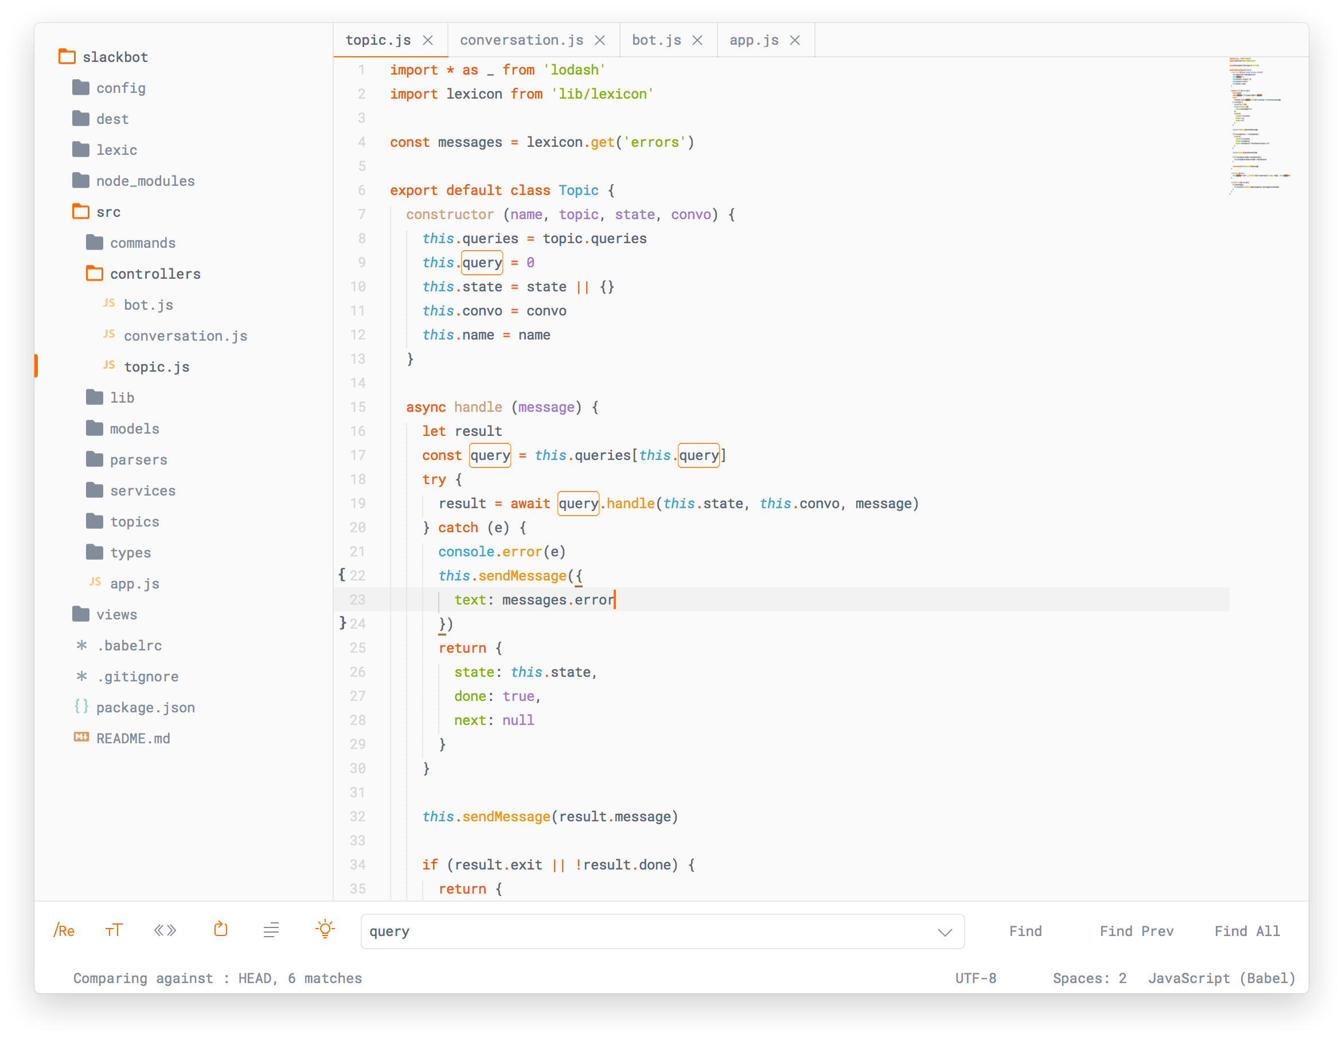This screenshot has width=1342, height=1037.
Task: Click the JS icon next to app.js
Action: [95, 583]
